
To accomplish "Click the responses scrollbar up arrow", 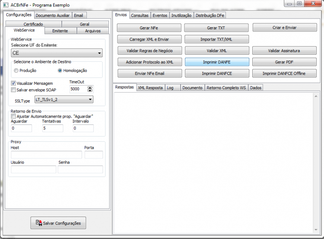I will click(x=316, y=96).
